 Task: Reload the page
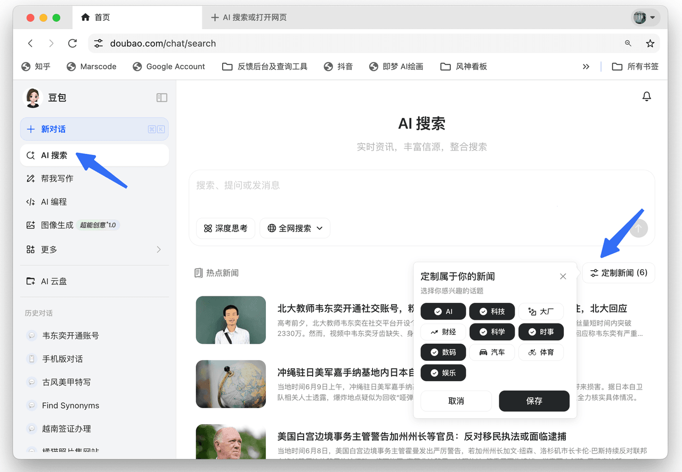click(72, 44)
